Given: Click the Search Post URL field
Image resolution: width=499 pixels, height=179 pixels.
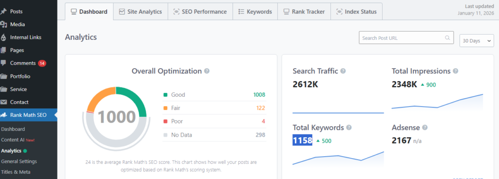Looking at the screenshot, I should (x=406, y=38).
